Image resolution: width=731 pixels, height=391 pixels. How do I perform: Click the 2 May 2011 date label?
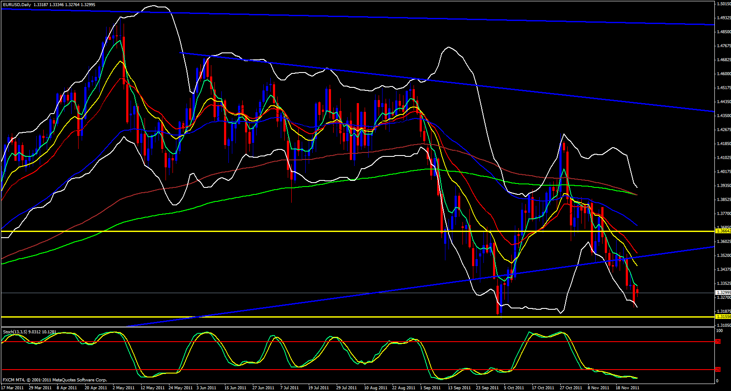124,388
